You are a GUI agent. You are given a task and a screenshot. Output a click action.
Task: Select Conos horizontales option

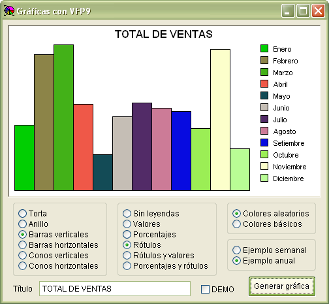point(58,266)
